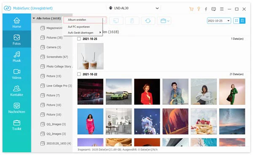Open the feedback chat bubble icon
Viewport: 253px width, 155px height.
coord(214,9)
